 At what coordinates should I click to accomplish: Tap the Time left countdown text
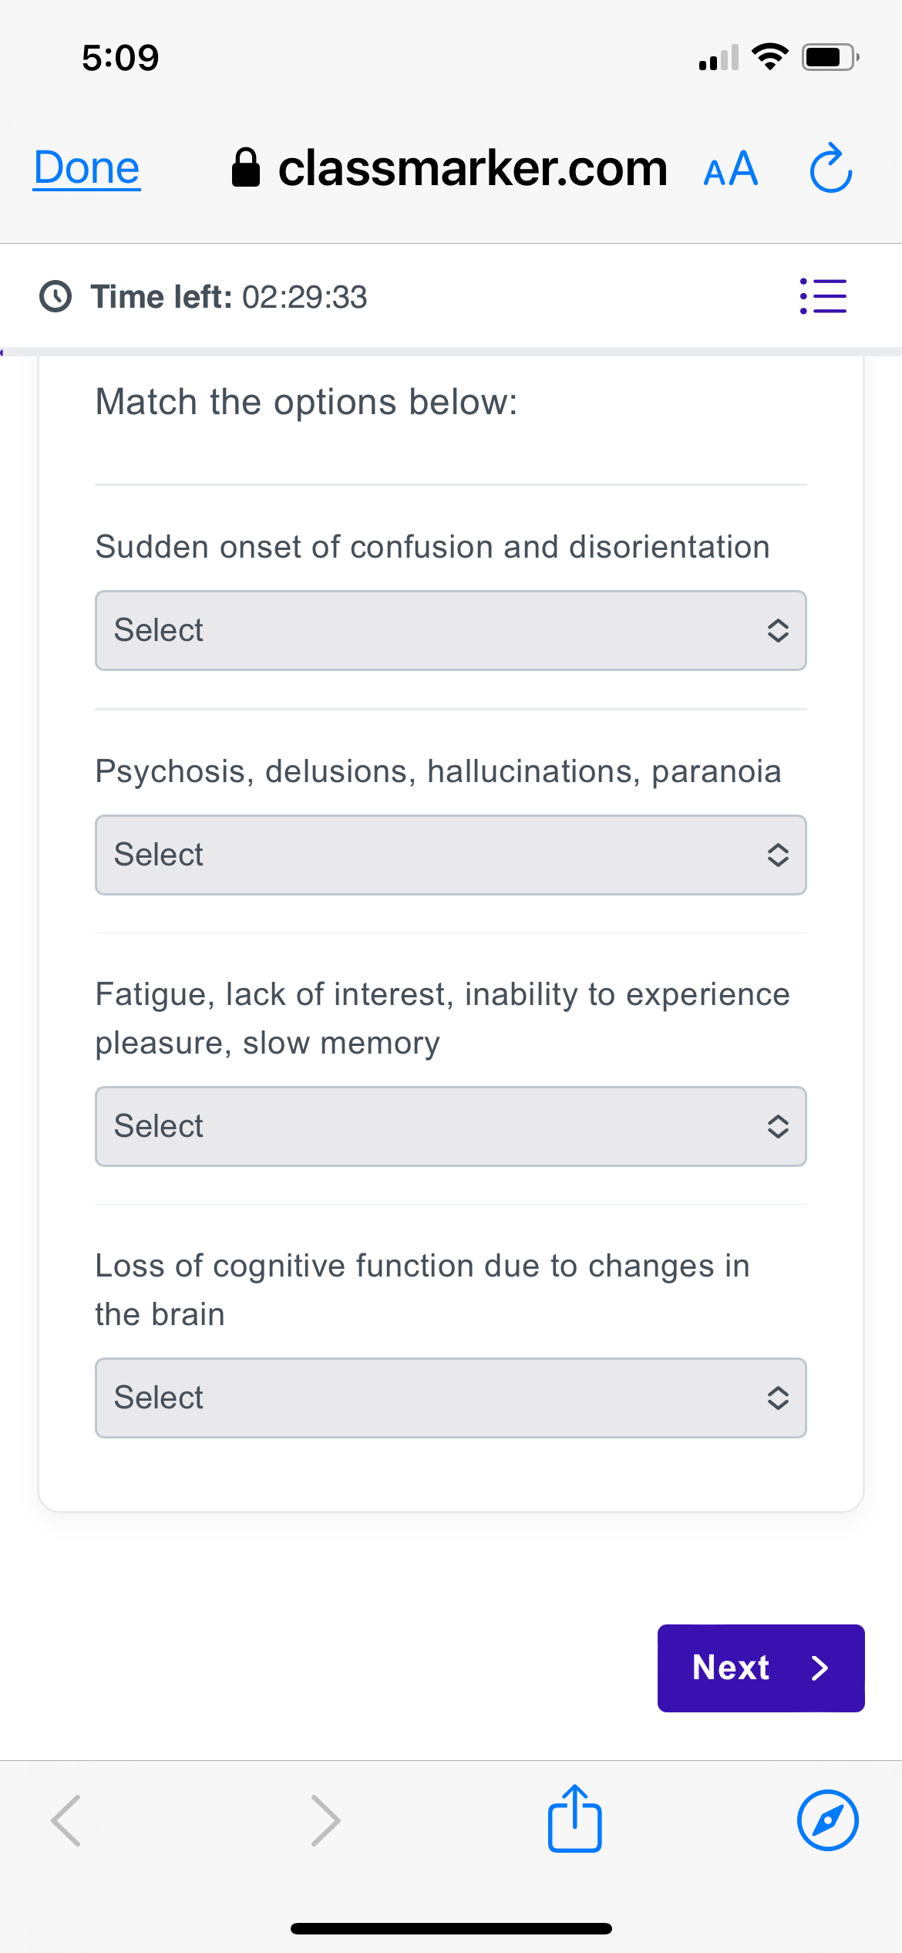[305, 297]
